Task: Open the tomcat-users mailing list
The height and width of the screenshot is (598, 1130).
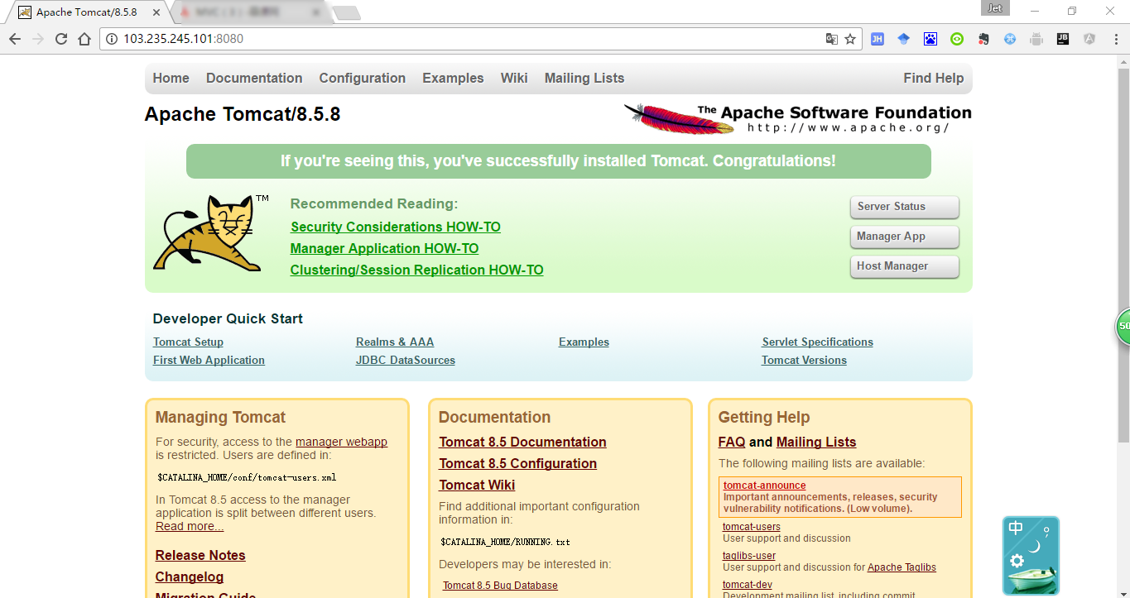Action: pos(751,527)
